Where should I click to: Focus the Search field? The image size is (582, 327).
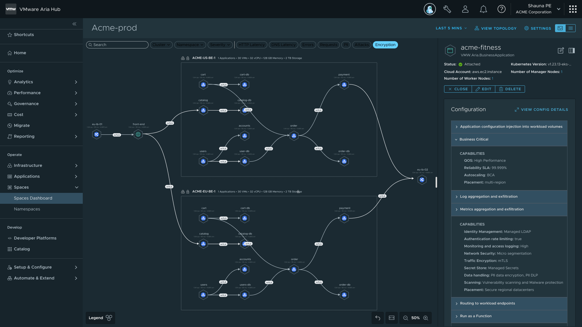[x=117, y=45]
